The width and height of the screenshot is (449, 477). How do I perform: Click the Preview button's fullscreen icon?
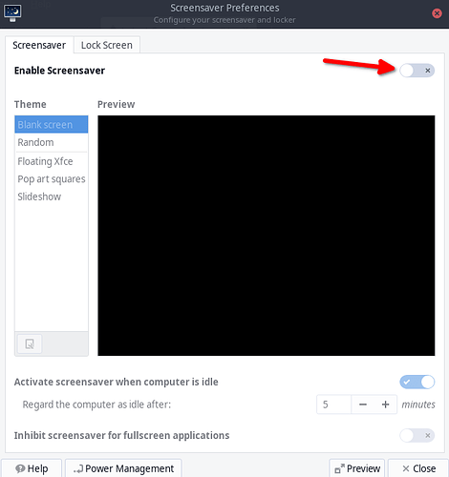[x=339, y=468]
